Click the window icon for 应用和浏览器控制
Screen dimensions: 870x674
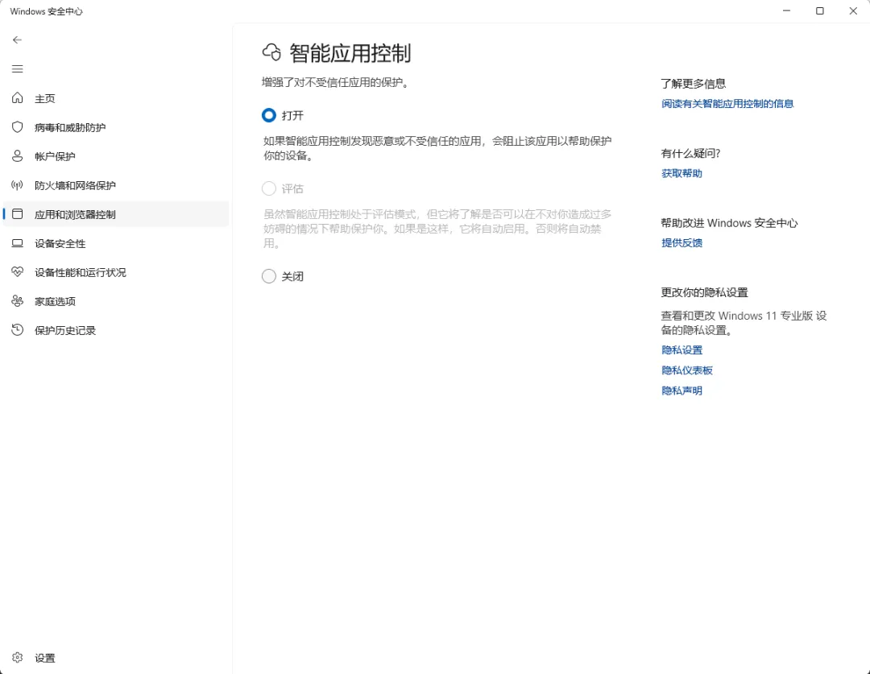(17, 214)
